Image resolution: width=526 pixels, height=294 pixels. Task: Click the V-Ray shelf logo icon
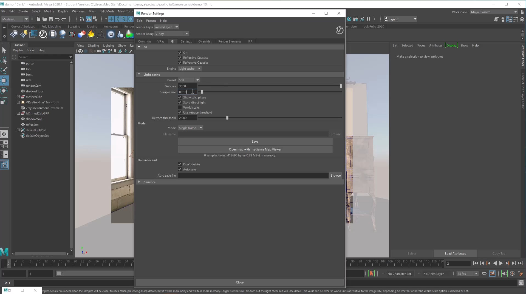[43, 34]
